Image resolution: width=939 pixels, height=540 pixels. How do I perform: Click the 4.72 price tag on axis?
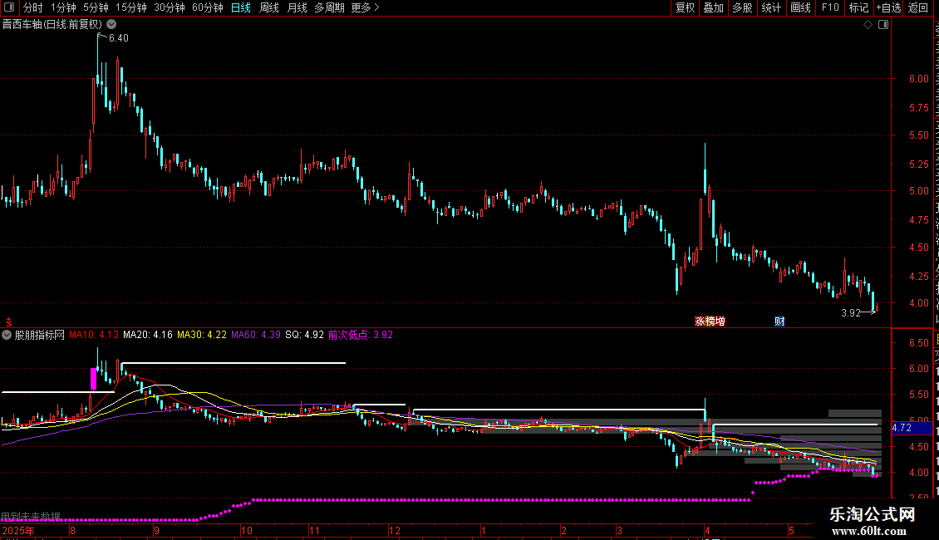coord(912,428)
